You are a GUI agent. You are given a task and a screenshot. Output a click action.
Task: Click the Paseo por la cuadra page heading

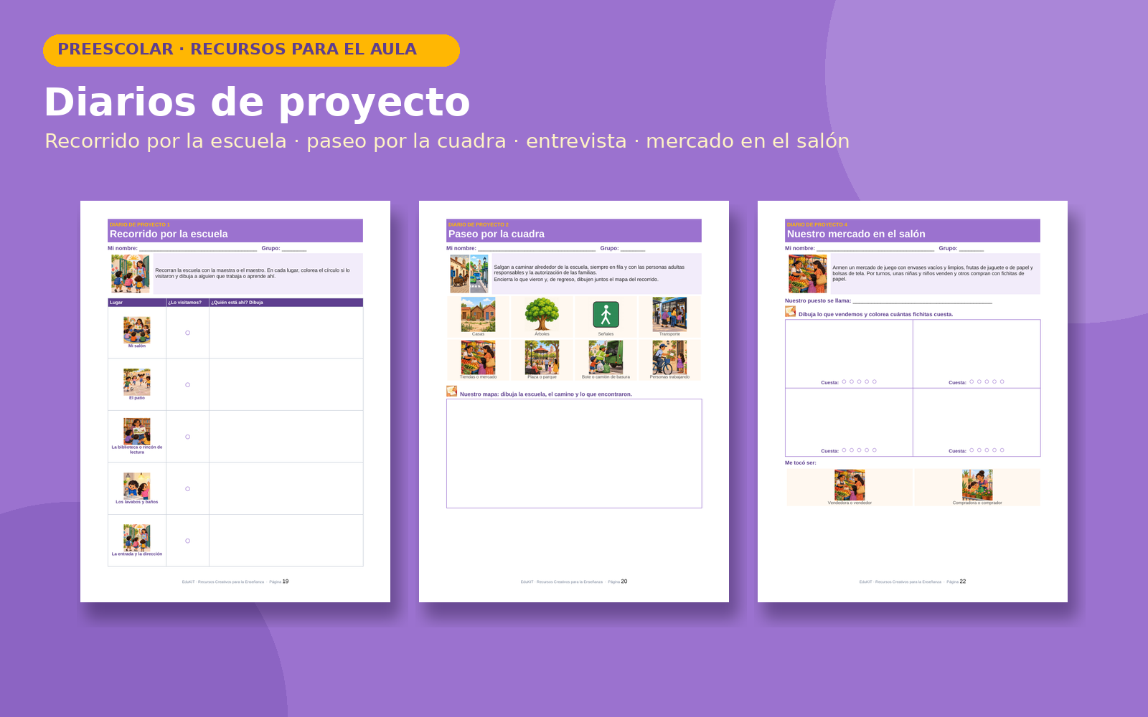tap(497, 234)
